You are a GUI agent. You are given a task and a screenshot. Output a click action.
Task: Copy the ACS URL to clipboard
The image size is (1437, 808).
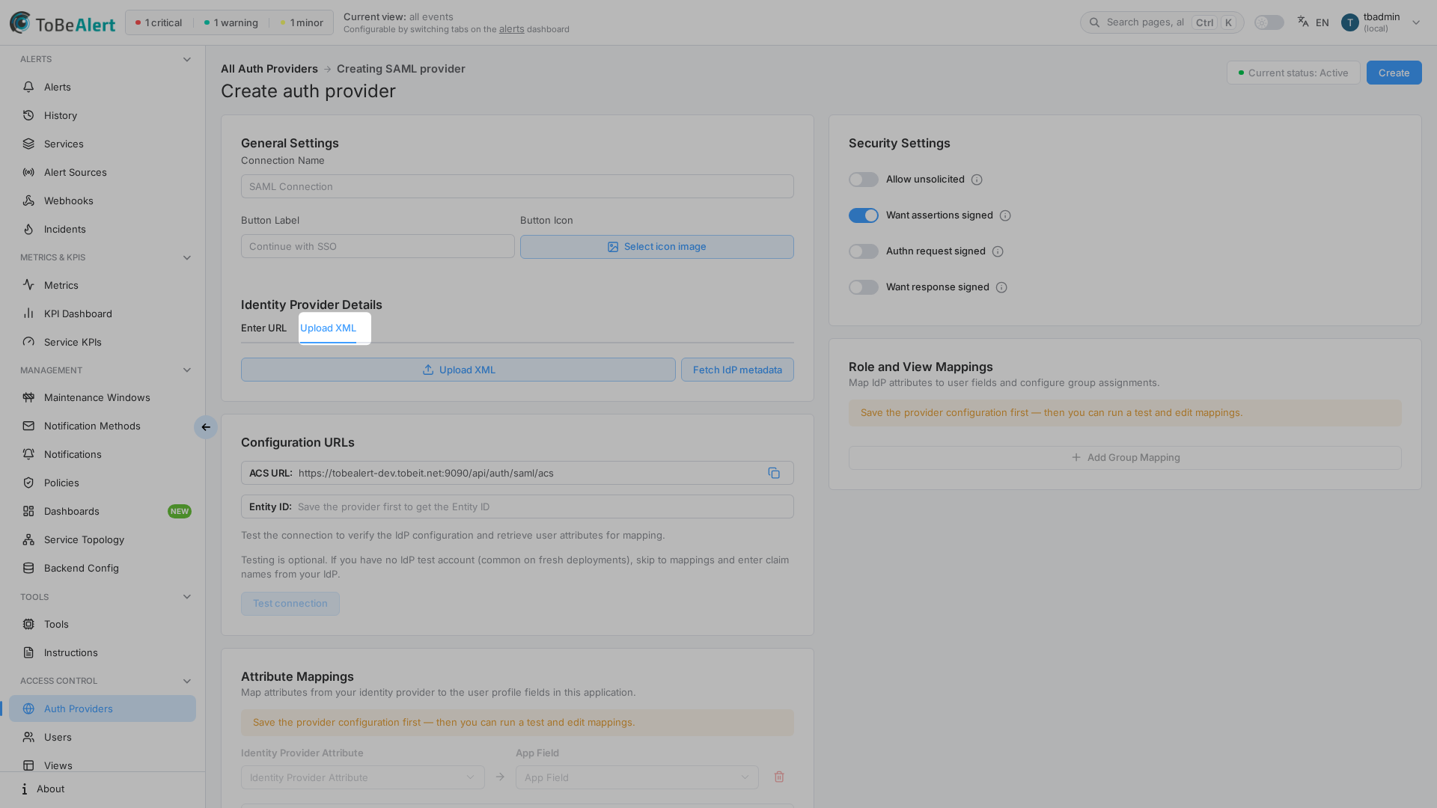[774, 473]
